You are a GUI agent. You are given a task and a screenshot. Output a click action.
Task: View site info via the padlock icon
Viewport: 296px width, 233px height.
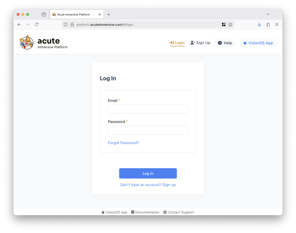[72, 25]
